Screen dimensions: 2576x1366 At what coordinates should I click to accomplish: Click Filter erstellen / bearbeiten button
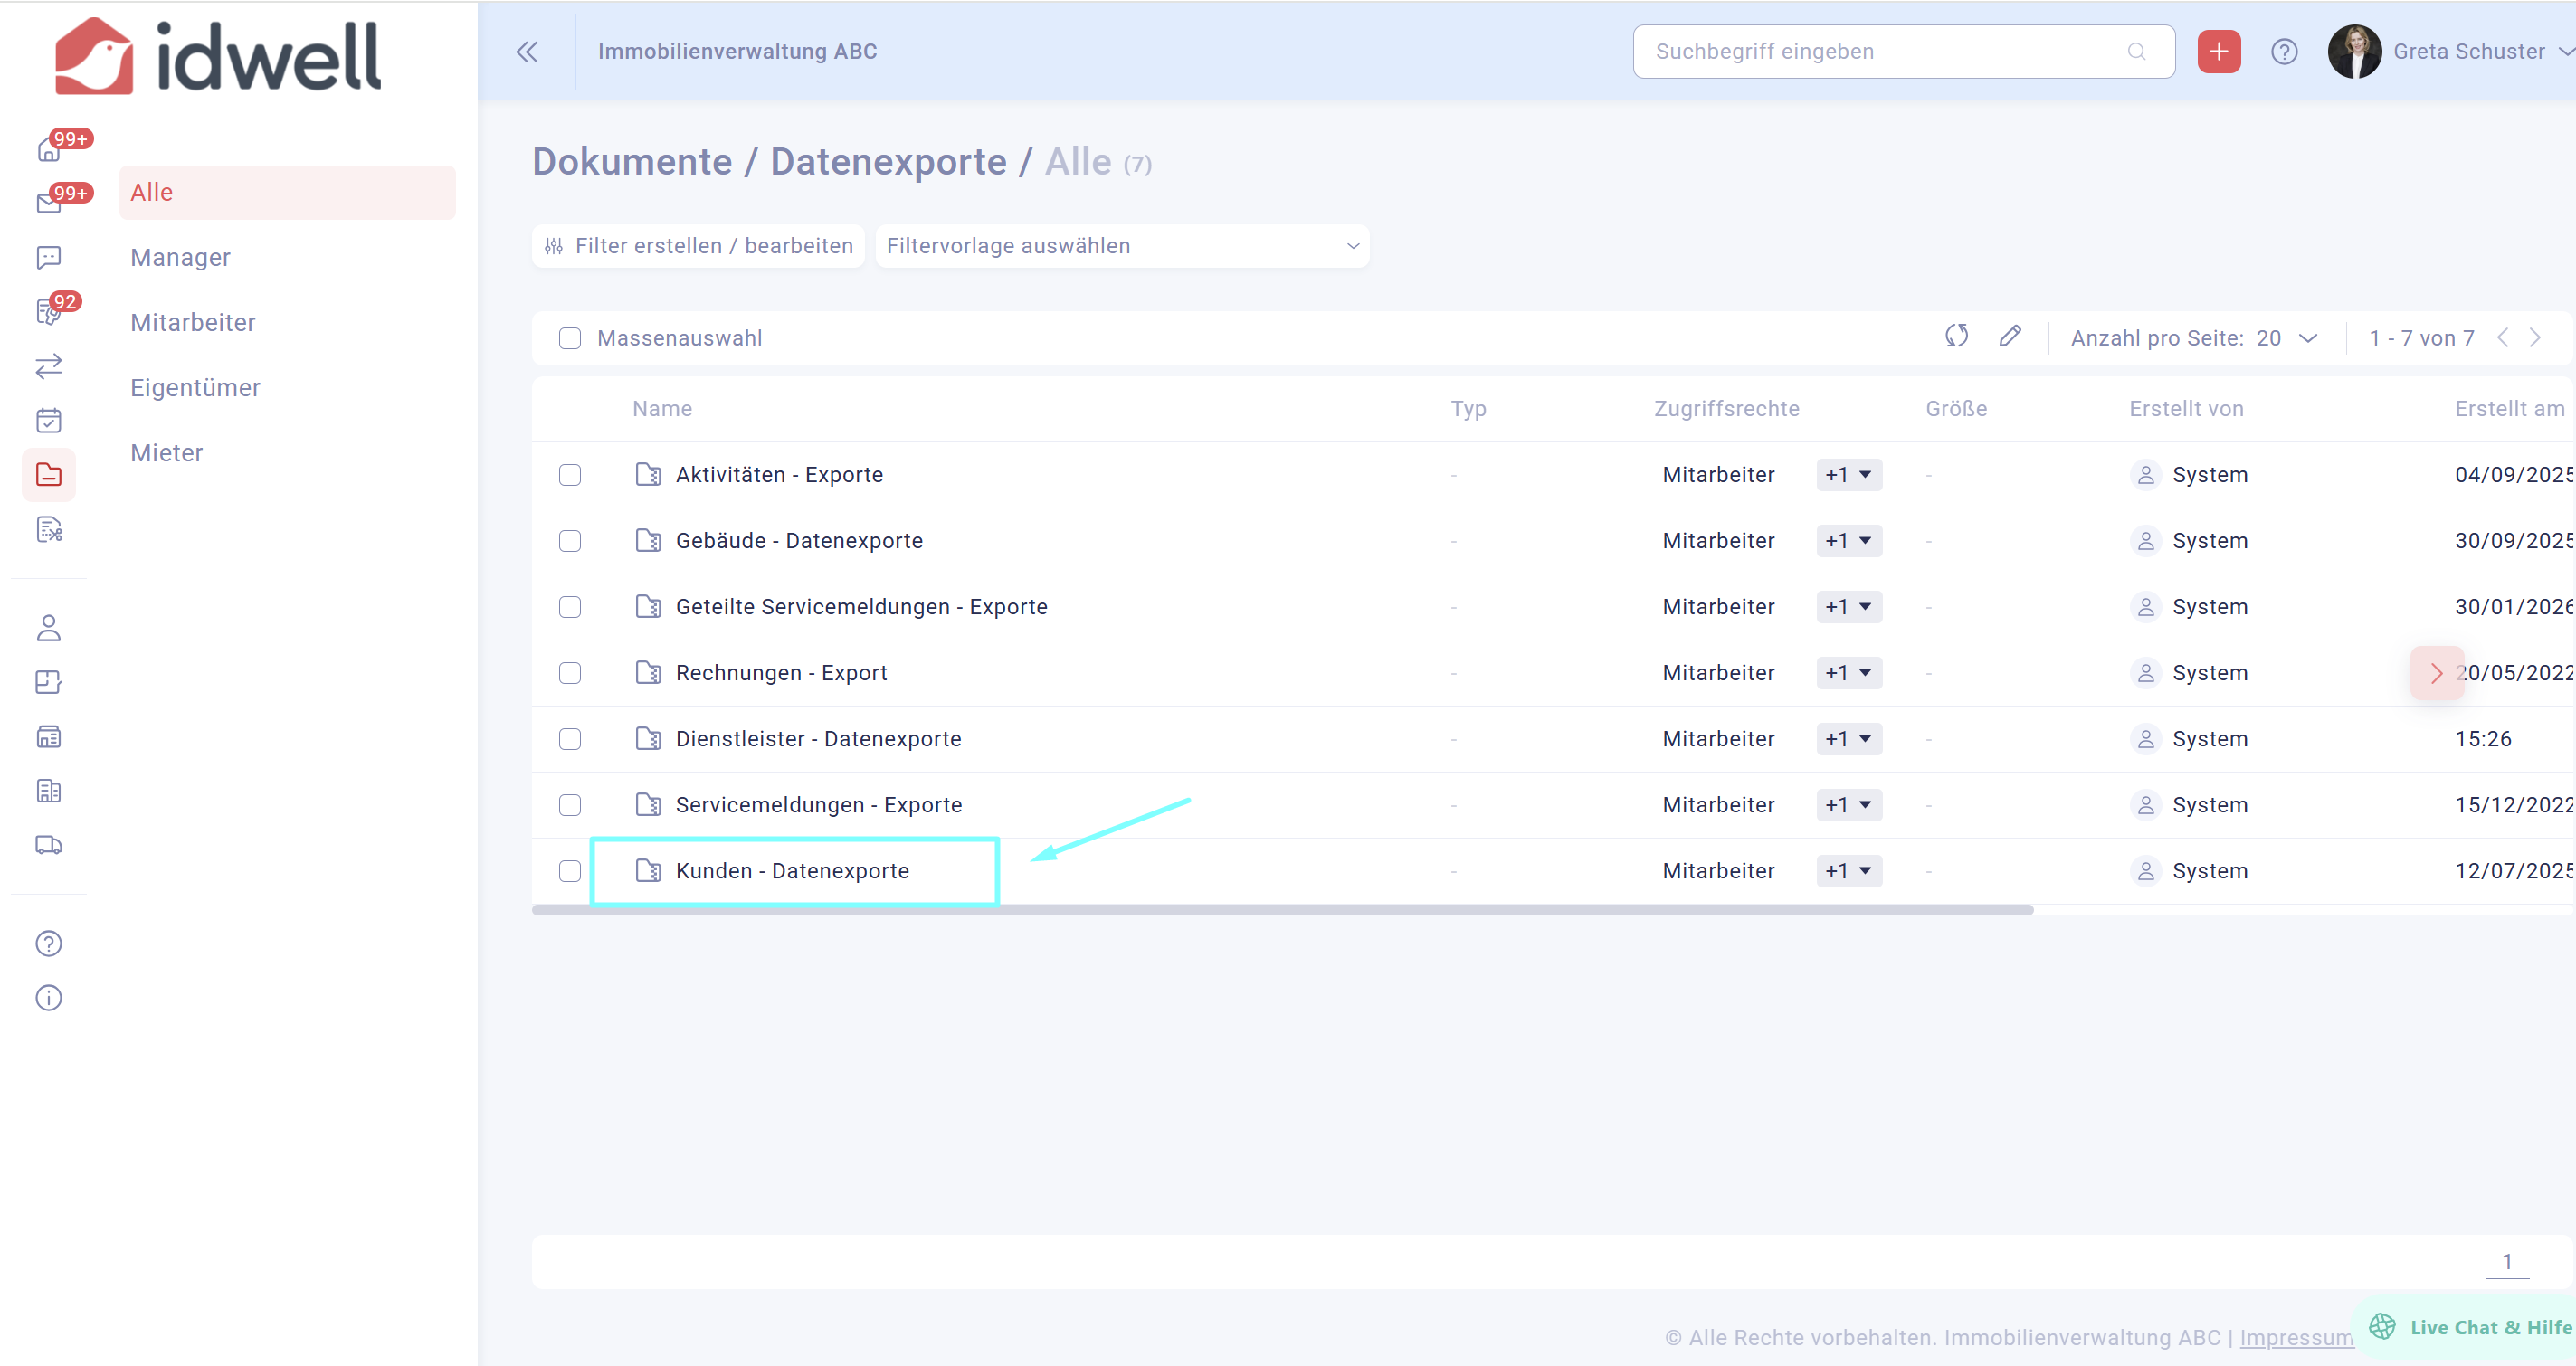pos(698,246)
